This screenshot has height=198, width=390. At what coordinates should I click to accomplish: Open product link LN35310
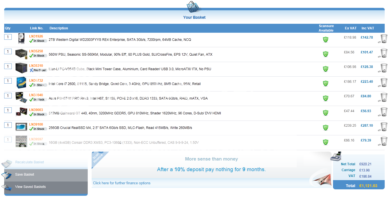[36, 66]
